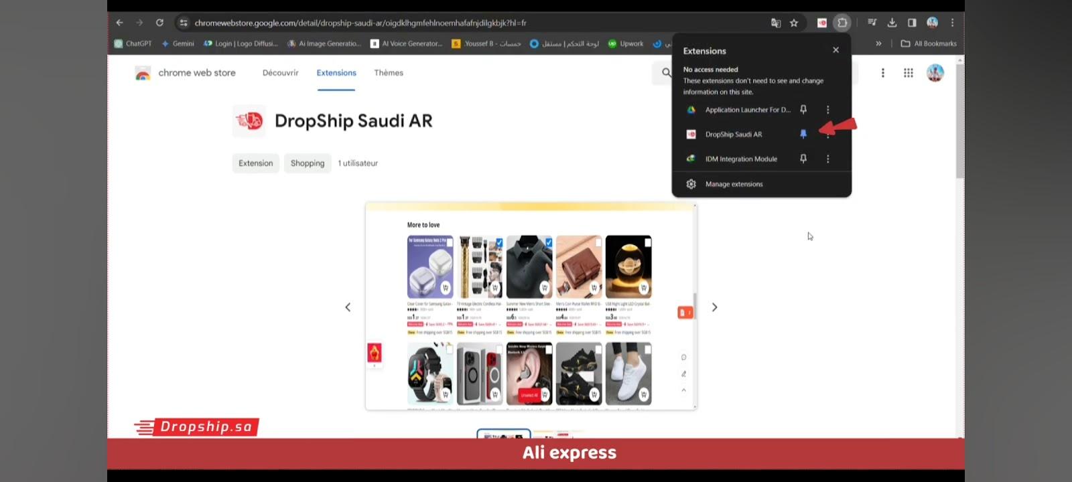Show the previous carousel screenshot
Screen dimensions: 1072x482
click(348, 307)
